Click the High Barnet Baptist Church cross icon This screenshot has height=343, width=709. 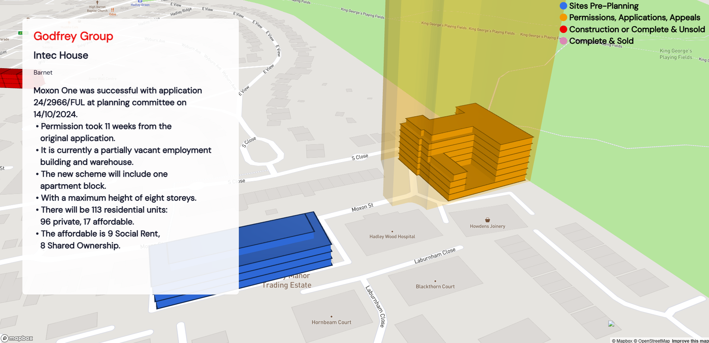click(x=97, y=2)
